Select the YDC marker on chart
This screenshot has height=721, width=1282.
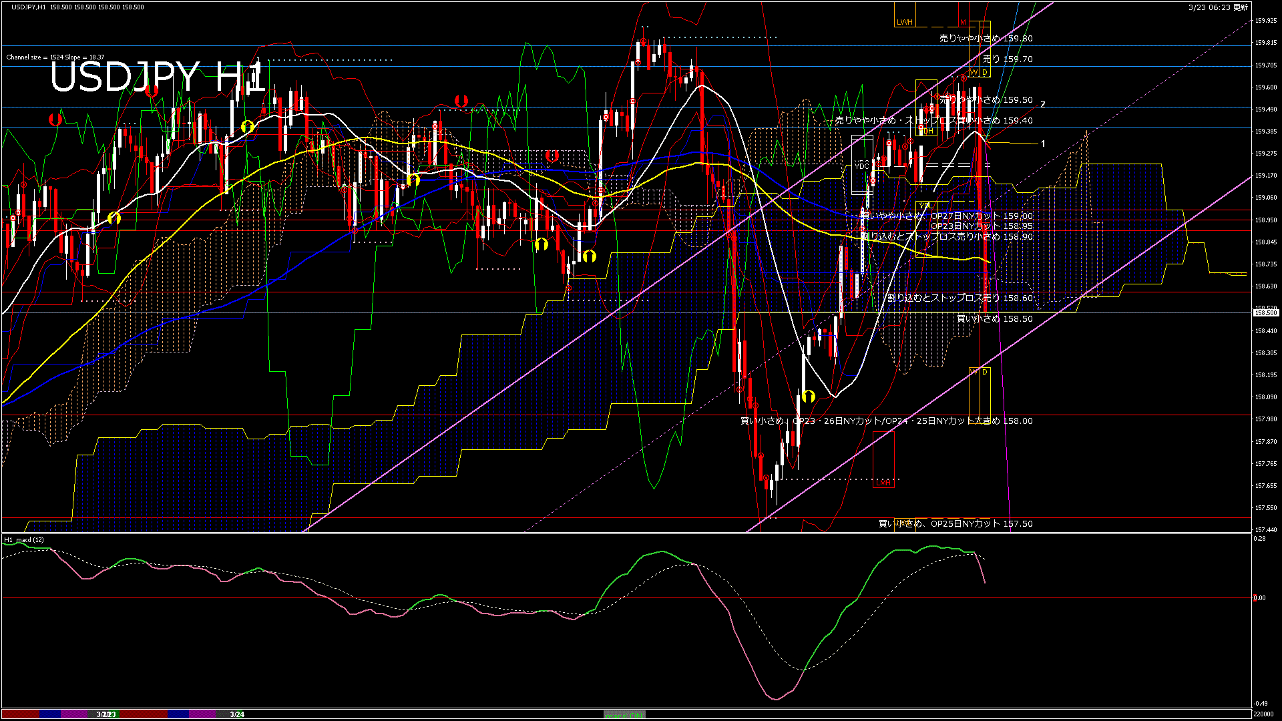[x=861, y=166]
